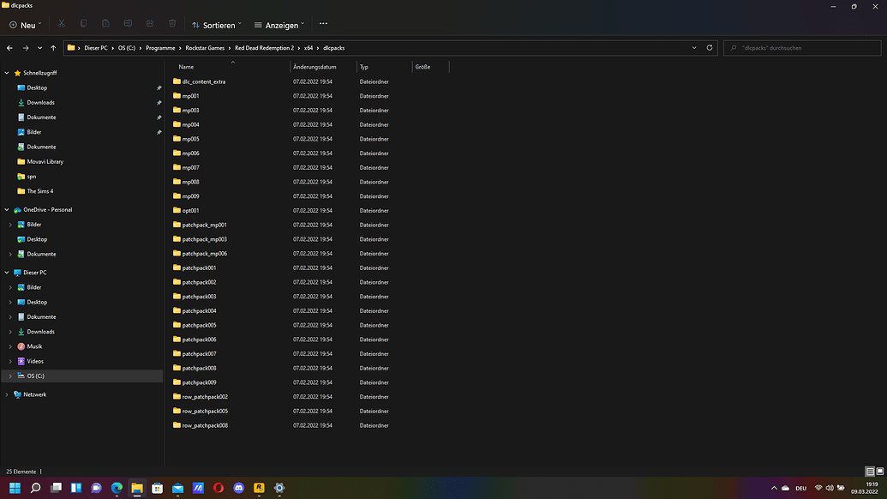Open the Anzeigen view menu
Screen dimensions: 887x499
279,25
